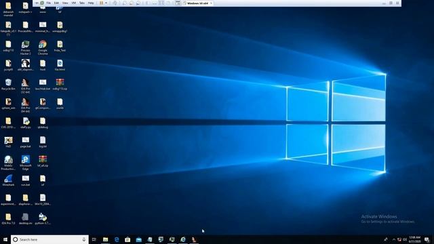Open File Explorer from the taskbar
This screenshot has height=244, width=434.
[x=106, y=239]
